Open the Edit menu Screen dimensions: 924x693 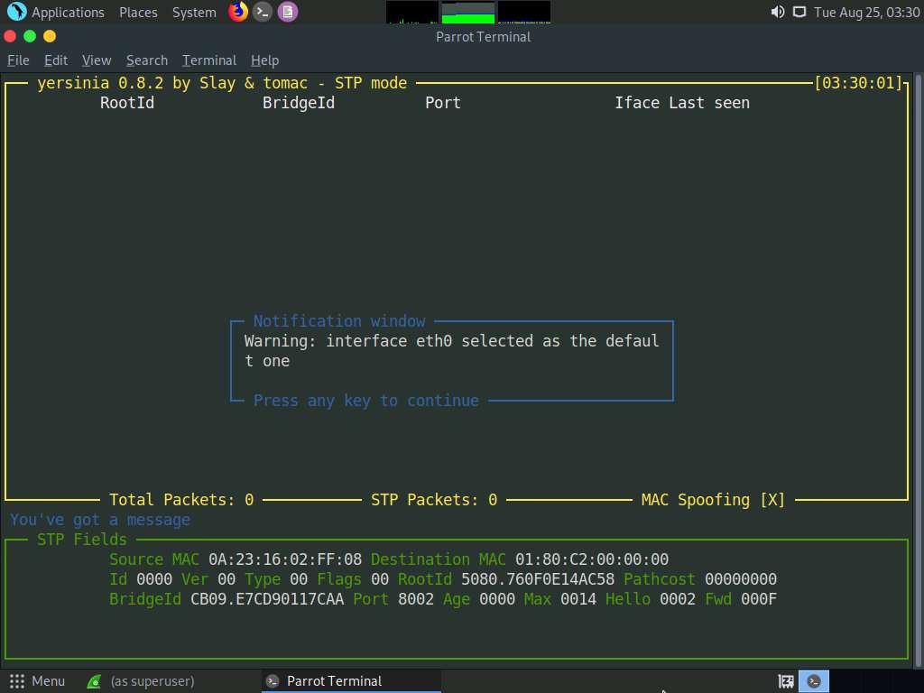pos(56,60)
